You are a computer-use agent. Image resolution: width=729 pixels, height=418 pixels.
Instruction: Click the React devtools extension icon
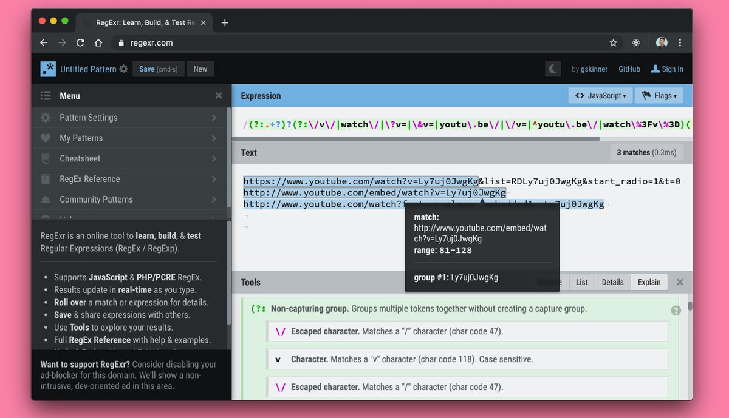(x=637, y=43)
